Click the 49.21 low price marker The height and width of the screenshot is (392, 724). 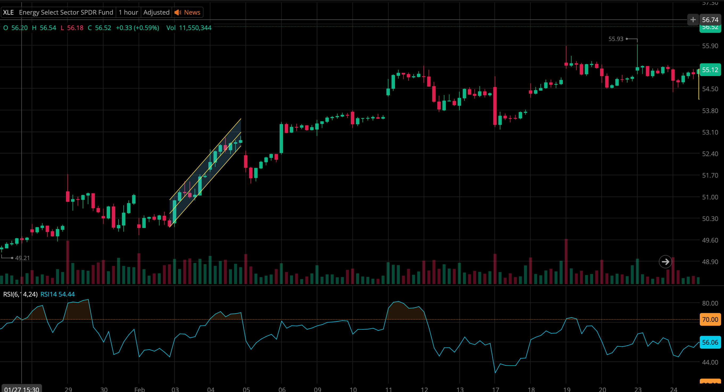pyautogui.click(x=22, y=258)
